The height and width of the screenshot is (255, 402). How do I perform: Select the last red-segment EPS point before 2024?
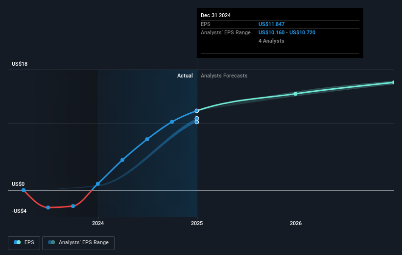coord(73,206)
